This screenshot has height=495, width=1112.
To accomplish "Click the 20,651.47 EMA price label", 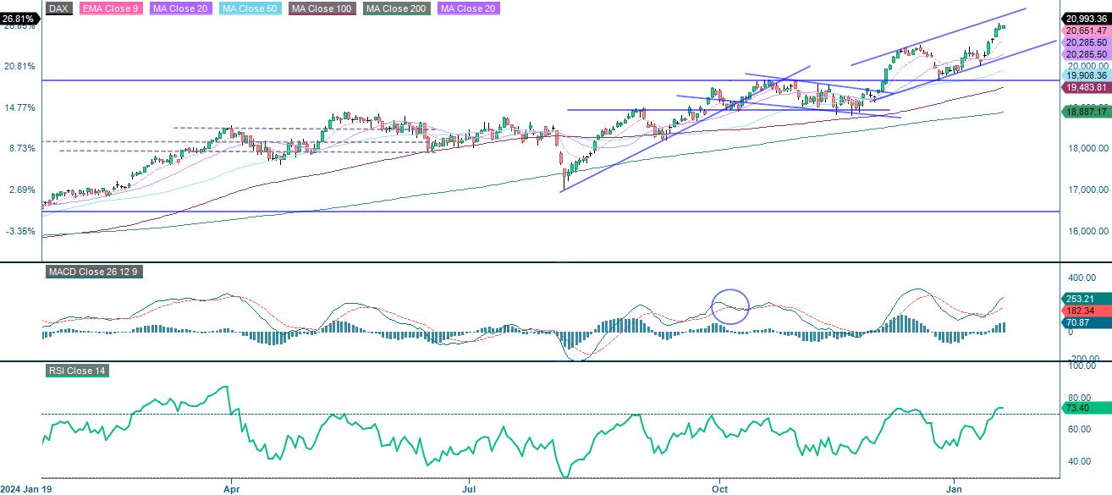I will 1085,30.
